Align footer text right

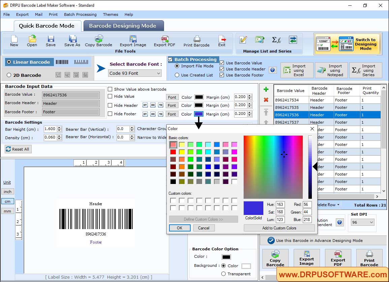[x=161, y=114]
